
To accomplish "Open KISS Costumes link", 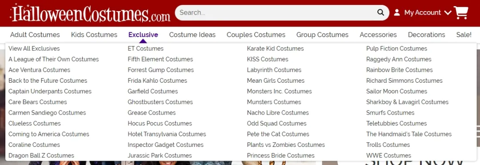I will pos(268,59).
